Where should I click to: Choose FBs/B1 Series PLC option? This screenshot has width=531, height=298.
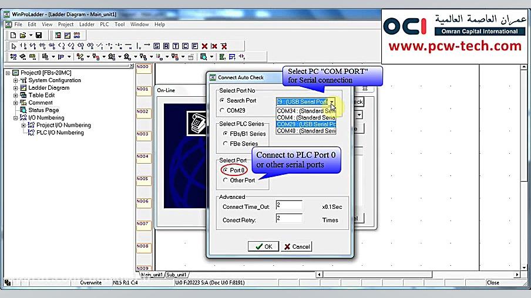pos(225,134)
